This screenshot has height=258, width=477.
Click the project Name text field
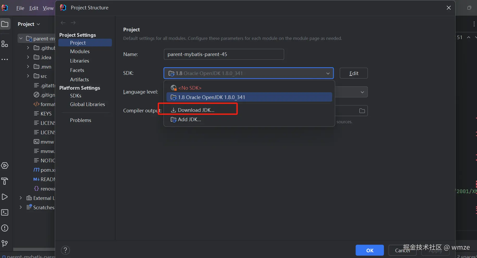[224, 54]
